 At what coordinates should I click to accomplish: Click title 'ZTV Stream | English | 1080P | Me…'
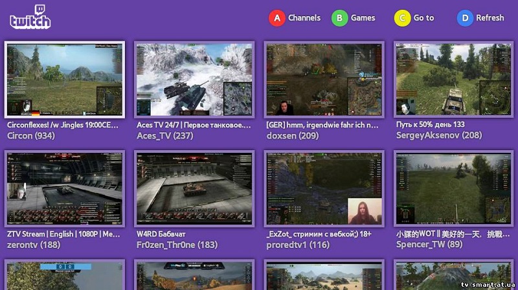(63, 234)
